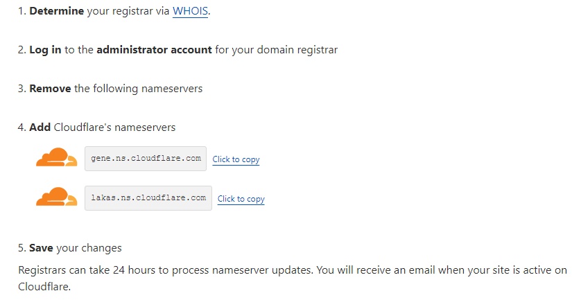This screenshot has width=572, height=300.
Task: Select the lakas.ns.cloudflare.com nameserver field
Action: pyautogui.click(x=148, y=198)
